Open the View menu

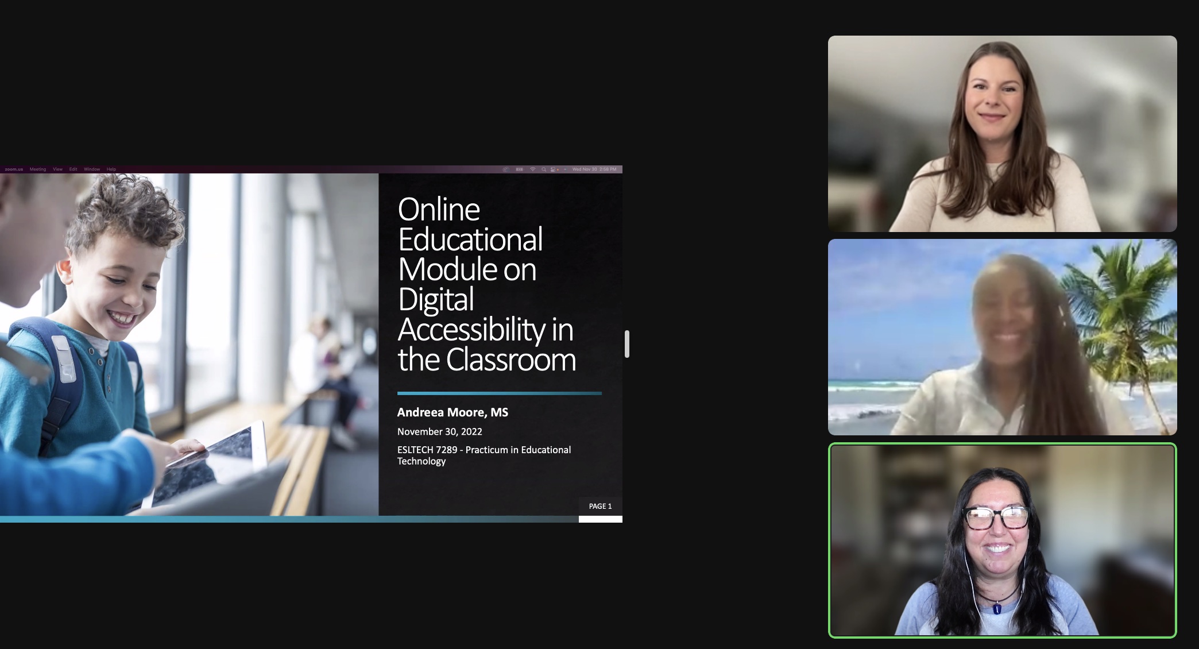(57, 169)
